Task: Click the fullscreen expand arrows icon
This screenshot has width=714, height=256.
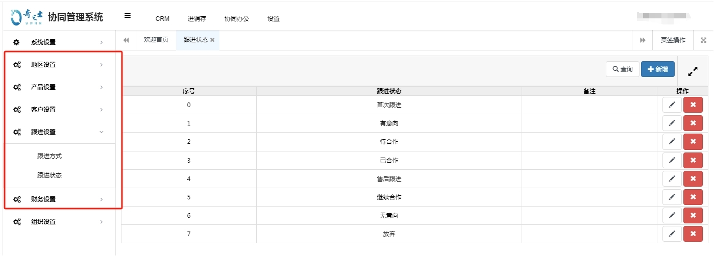Action: pyautogui.click(x=693, y=72)
